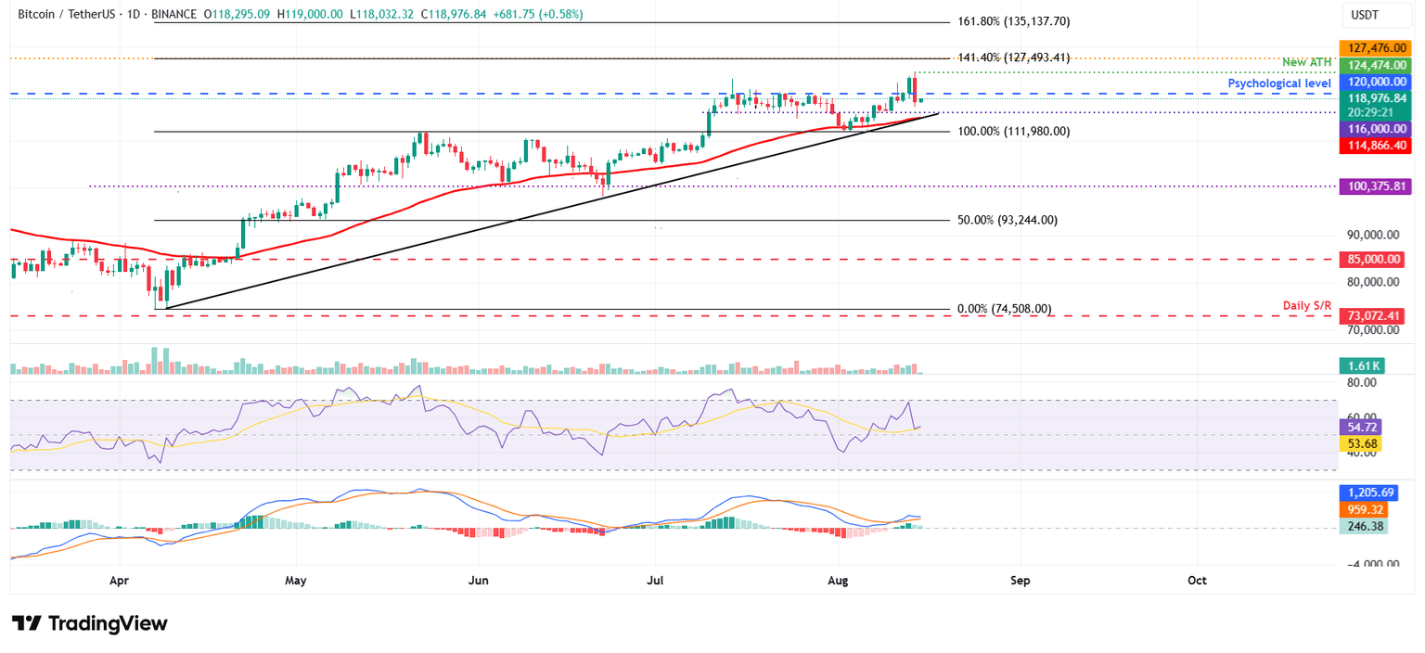Click the Aug label on the time axis
This screenshot has height=653, width=1425.
[x=838, y=581]
